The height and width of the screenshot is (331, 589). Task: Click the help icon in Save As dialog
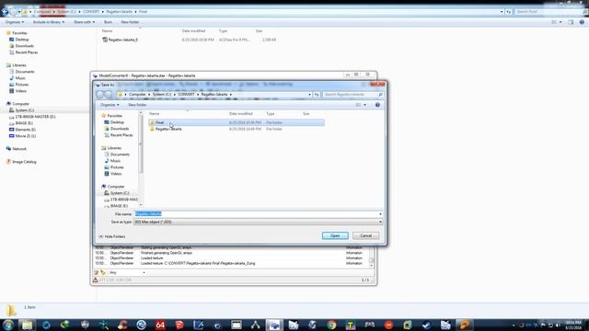[x=377, y=105]
